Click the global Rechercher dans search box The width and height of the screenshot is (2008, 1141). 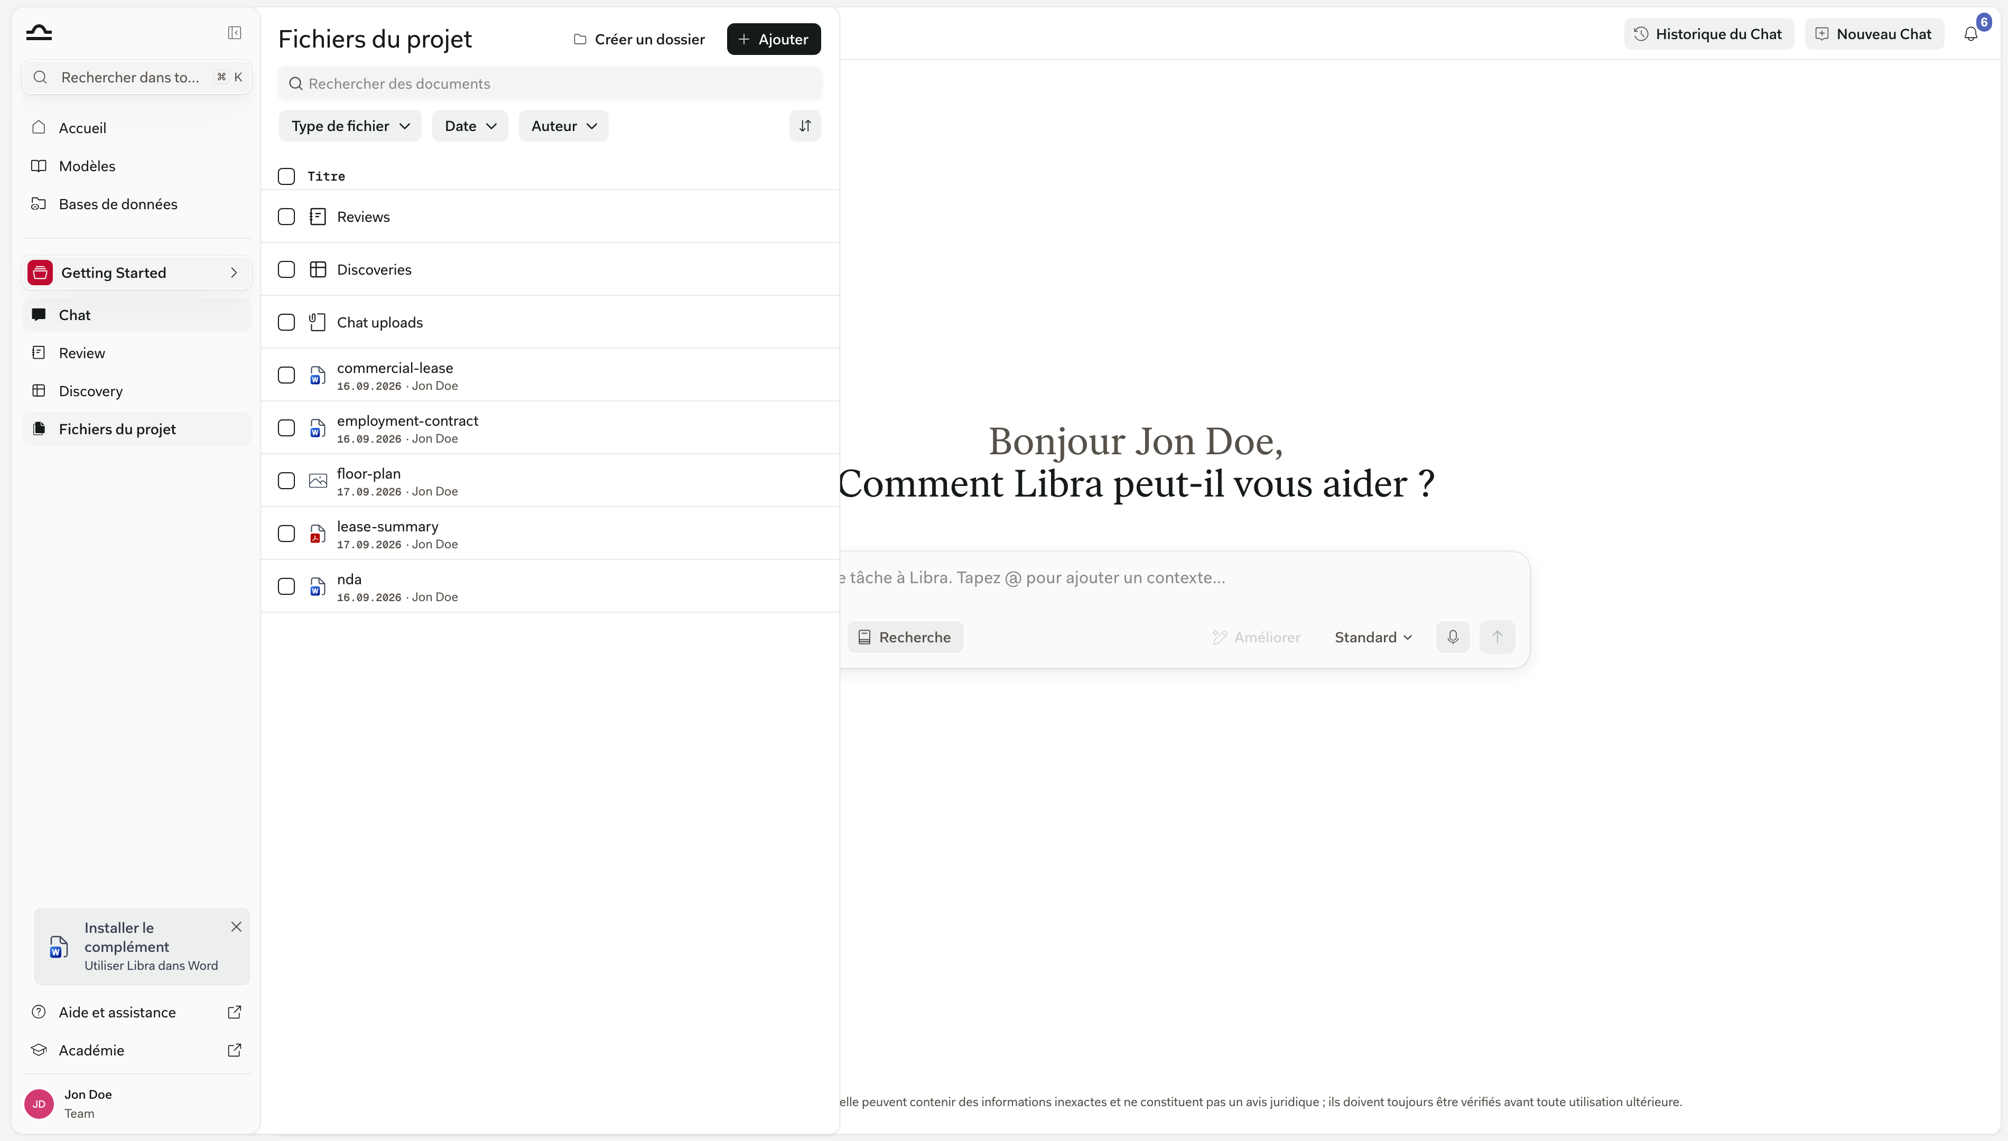pyautogui.click(x=136, y=77)
